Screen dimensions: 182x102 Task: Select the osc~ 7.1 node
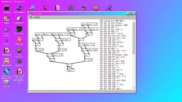click(90, 44)
